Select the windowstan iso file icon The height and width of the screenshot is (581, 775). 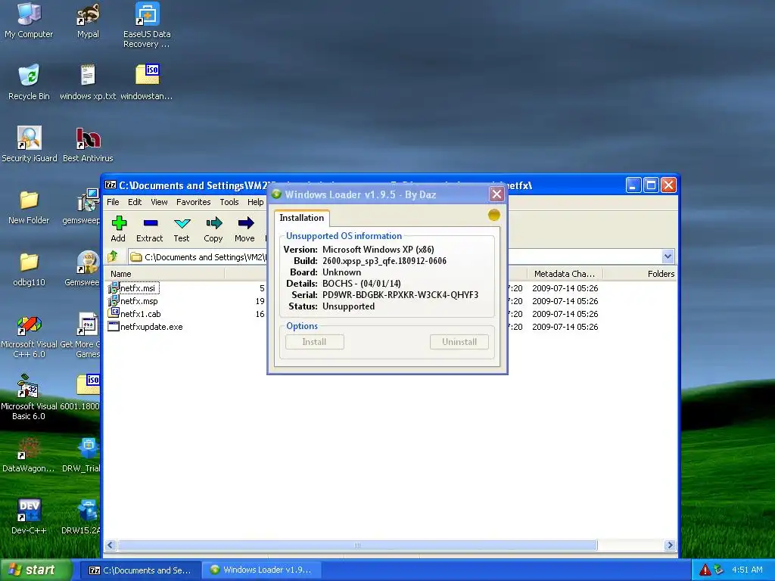[x=147, y=82]
